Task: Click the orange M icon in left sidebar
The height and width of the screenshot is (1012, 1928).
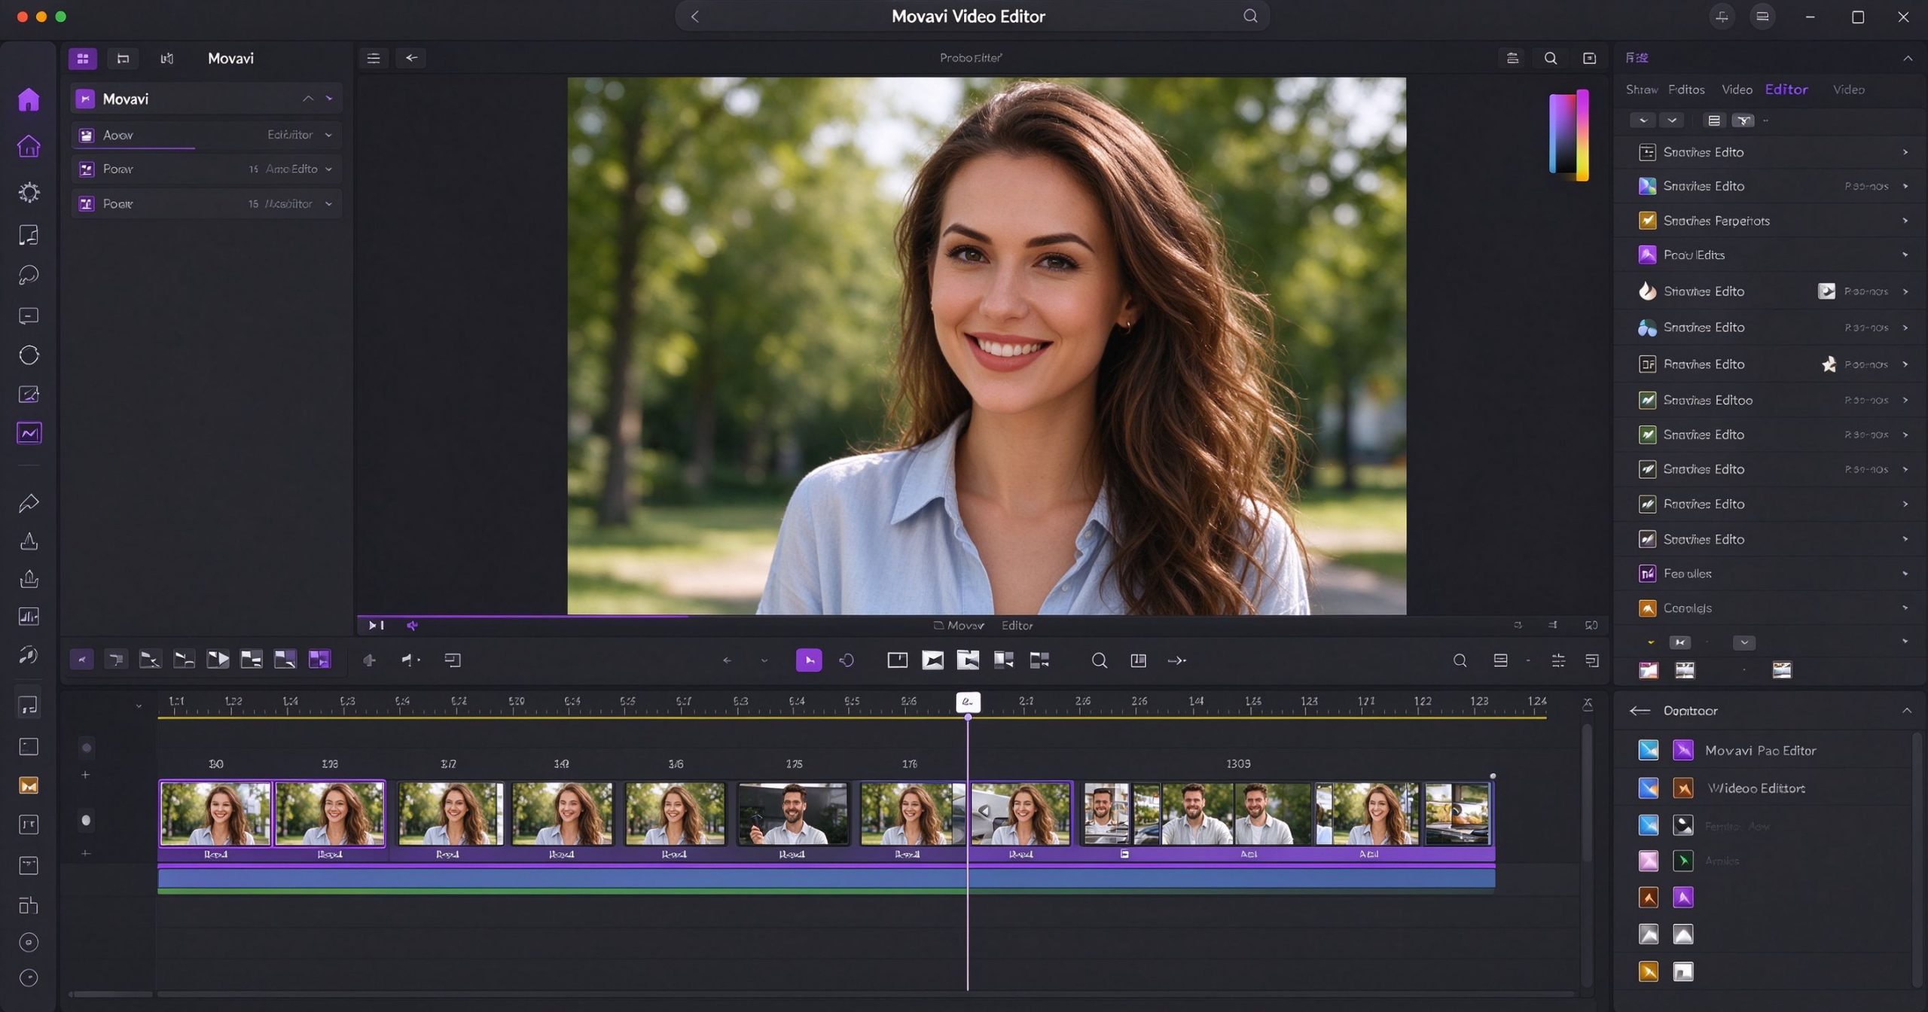Action: [29, 785]
